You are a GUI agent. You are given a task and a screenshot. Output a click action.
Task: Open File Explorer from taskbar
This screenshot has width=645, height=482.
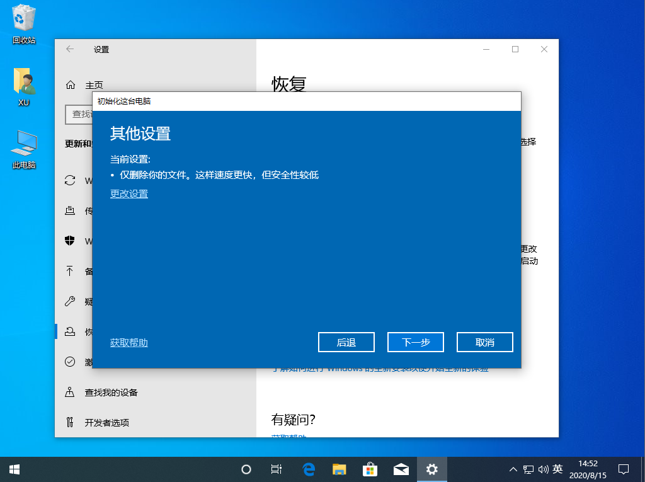tap(340, 469)
